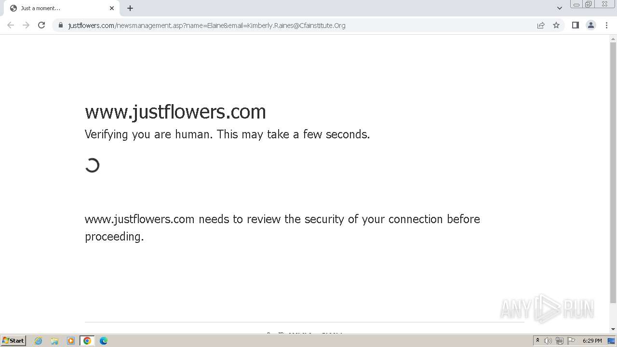Open Chrome three-dot menu
This screenshot has width=617, height=347.
[x=606, y=25]
